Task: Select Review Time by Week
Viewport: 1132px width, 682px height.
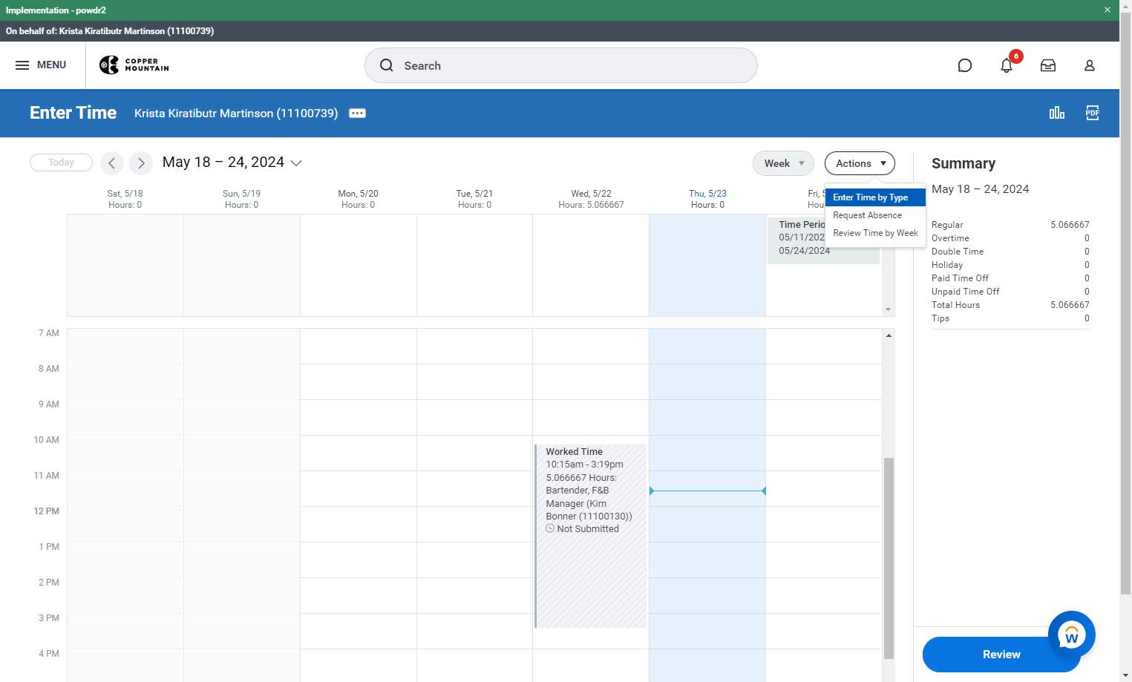Action: 876,233
